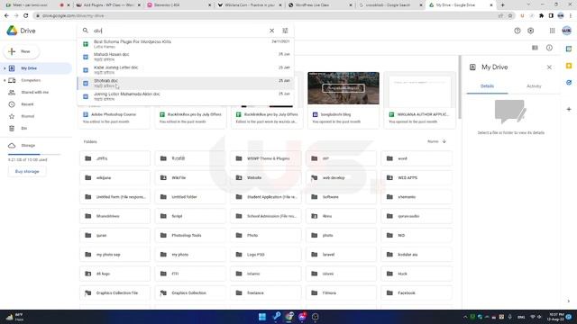Open the laravel folder
The height and width of the screenshot is (324, 577).
point(341,255)
